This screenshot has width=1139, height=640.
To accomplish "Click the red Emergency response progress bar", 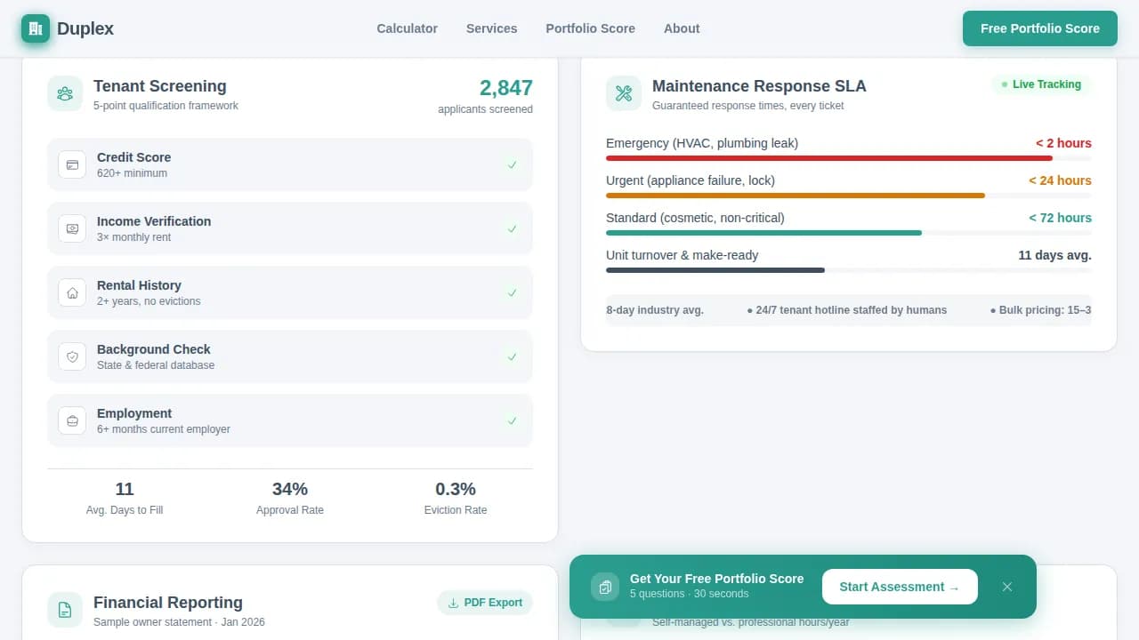I will click(x=828, y=158).
